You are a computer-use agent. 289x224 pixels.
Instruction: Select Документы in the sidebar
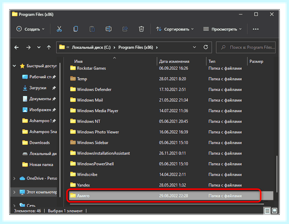click(x=39, y=99)
